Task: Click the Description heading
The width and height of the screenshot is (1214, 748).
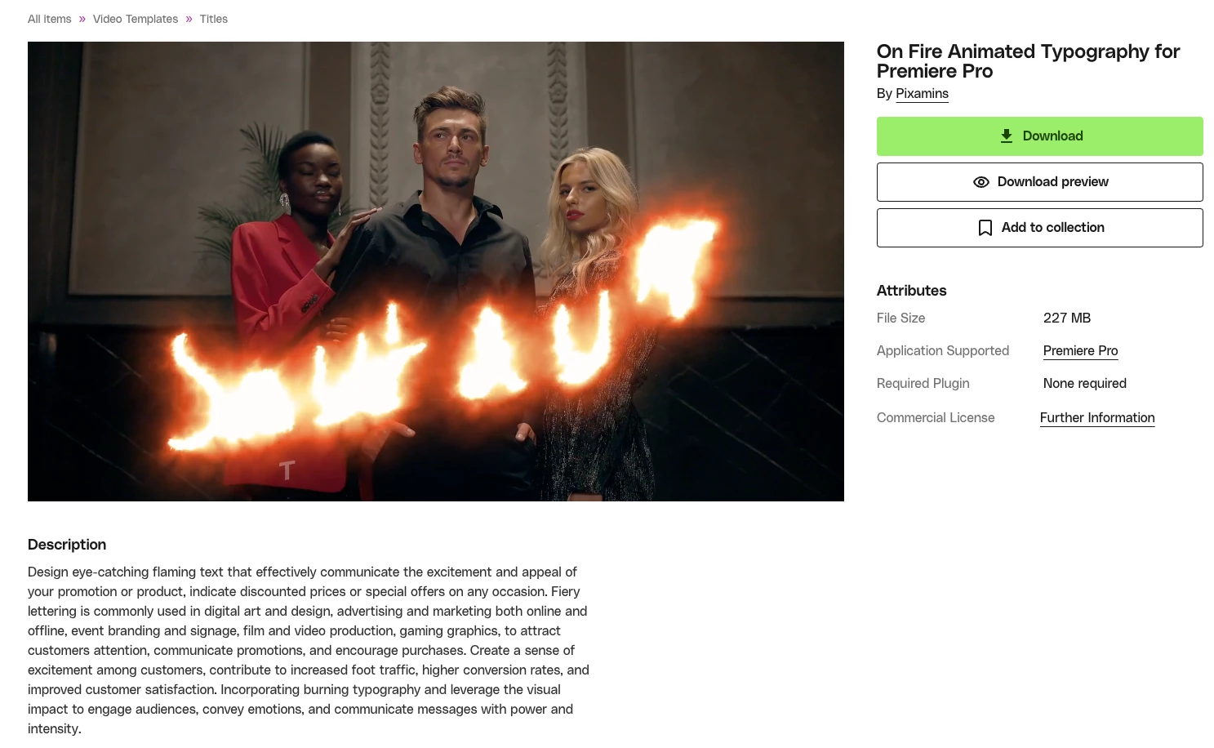Action: [67, 545]
